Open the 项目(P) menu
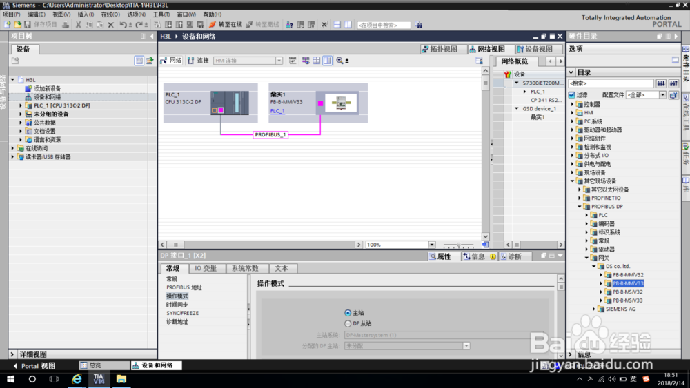Screen dimensions: 690x388 (x=12, y=14)
